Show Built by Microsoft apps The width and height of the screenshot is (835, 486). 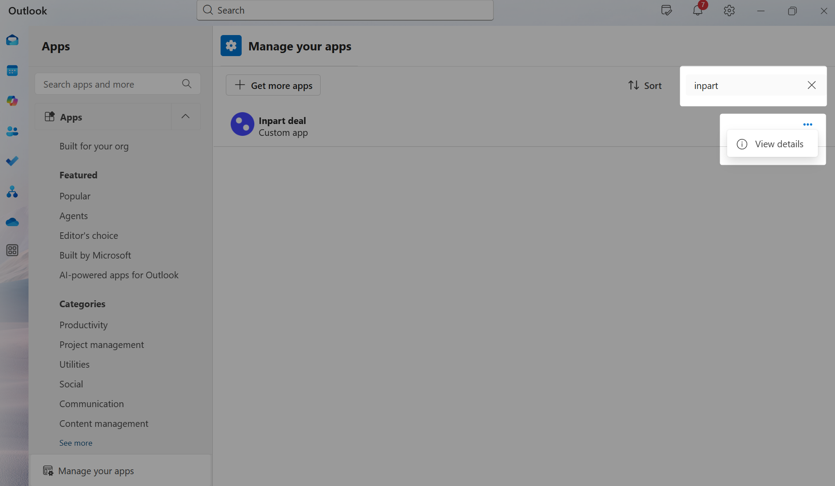(95, 255)
